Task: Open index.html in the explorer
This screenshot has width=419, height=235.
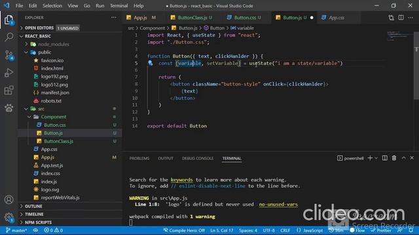Action: (x=52, y=68)
